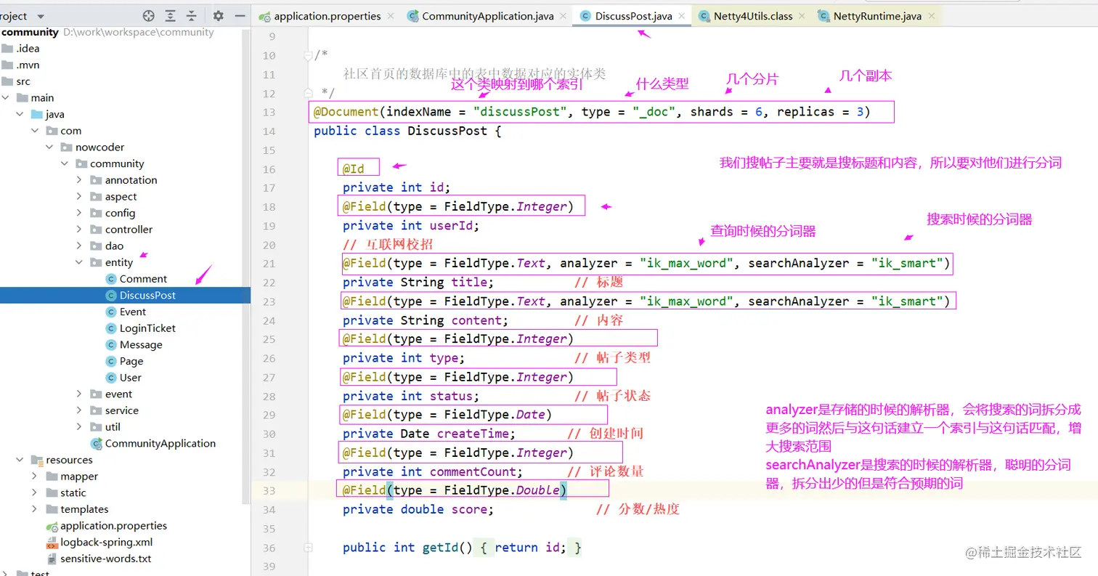
Task: Click the User class icon
Action: point(111,378)
